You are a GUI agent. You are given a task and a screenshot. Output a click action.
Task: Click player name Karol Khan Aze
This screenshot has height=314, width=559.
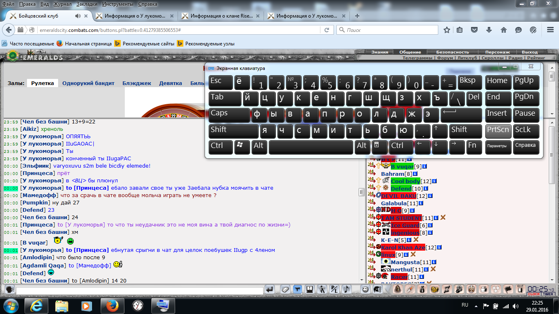click(403, 247)
